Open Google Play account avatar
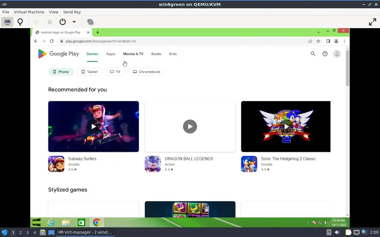This screenshot has height=237, width=380. [x=337, y=54]
